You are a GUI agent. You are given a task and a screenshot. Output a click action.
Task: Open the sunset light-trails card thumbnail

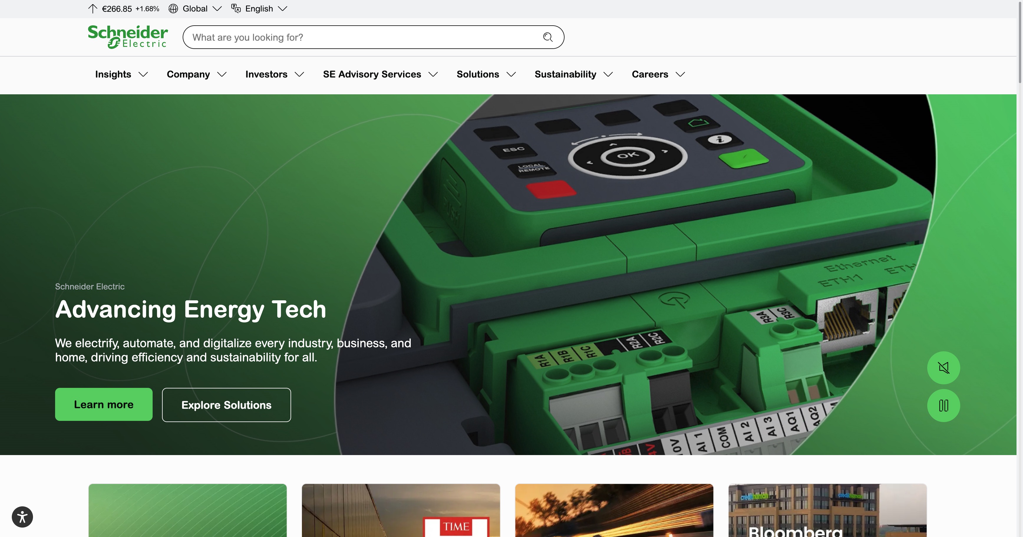pyautogui.click(x=614, y=510)
